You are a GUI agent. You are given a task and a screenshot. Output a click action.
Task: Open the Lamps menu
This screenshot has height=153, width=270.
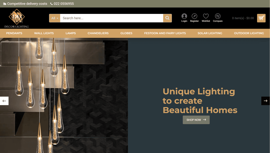click(71, 33)
